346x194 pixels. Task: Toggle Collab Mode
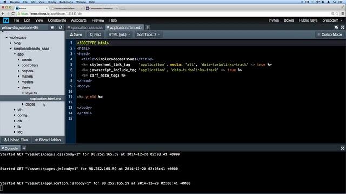coord(330,34)
